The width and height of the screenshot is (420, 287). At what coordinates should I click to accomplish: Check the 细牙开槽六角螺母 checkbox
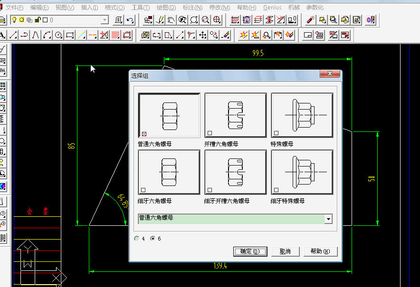pyautogui.click(x=210, y=190)
